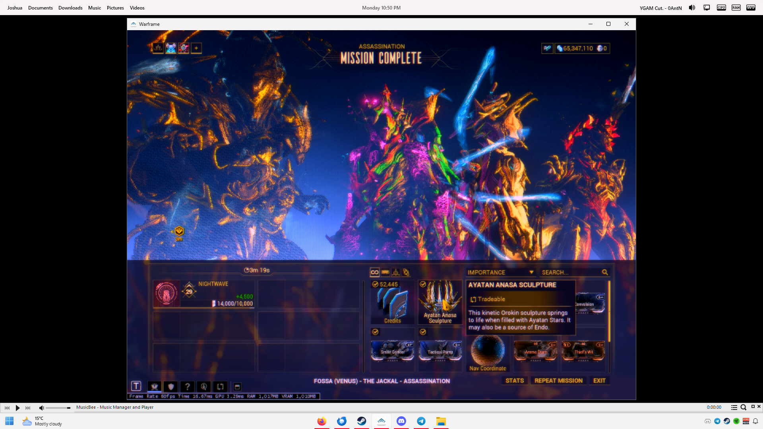This screenshot has width=763, height=429.
Task: Open the first squad member avatar icon
Action: pos(158,48)
